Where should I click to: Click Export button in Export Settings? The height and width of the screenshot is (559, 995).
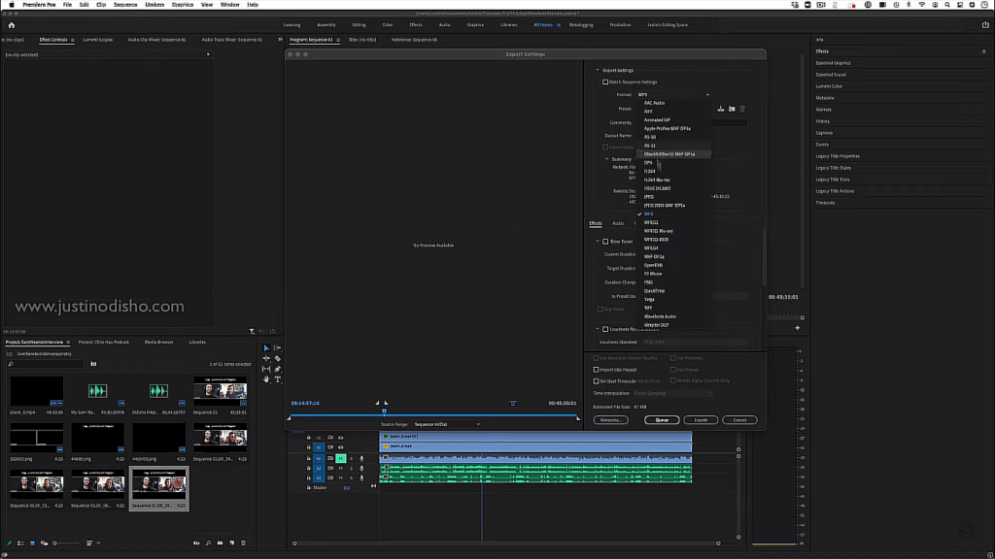701,420
